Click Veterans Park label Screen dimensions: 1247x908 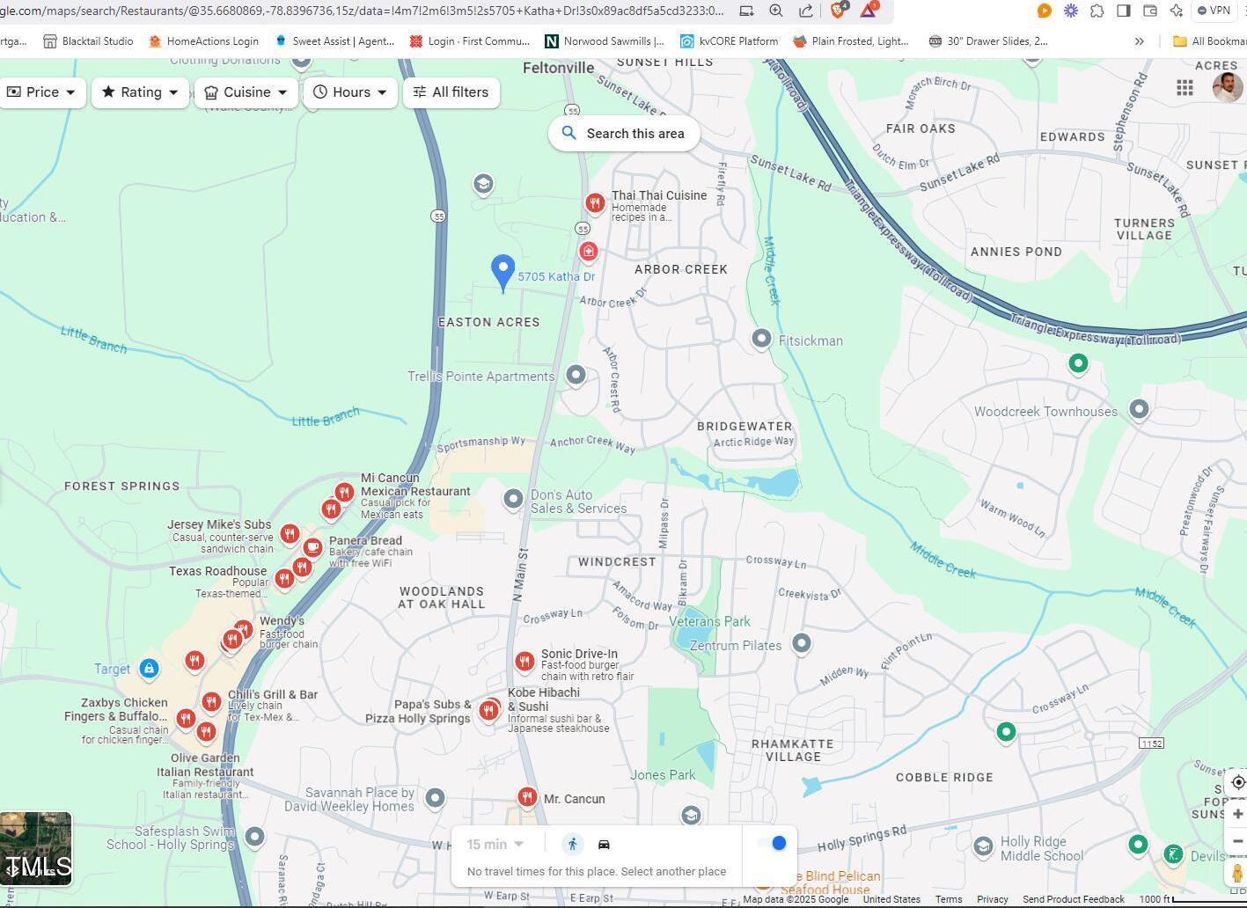point(710,621)
